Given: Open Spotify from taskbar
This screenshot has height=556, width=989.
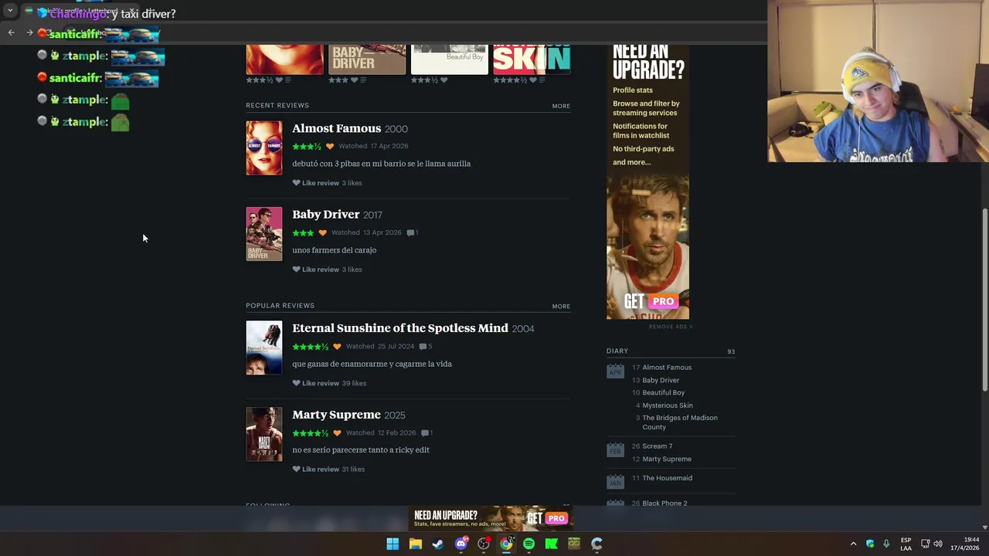Looking at the screenshot, I should (528, 544).
